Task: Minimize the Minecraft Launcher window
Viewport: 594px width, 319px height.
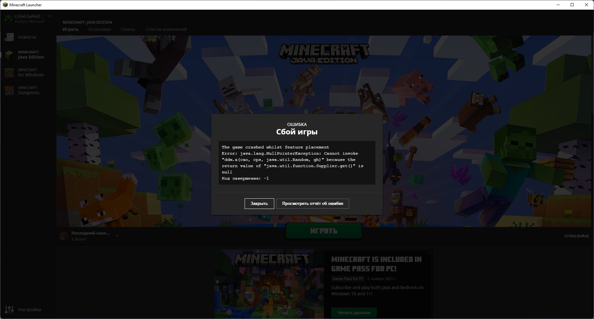Action: pos(558,5)
